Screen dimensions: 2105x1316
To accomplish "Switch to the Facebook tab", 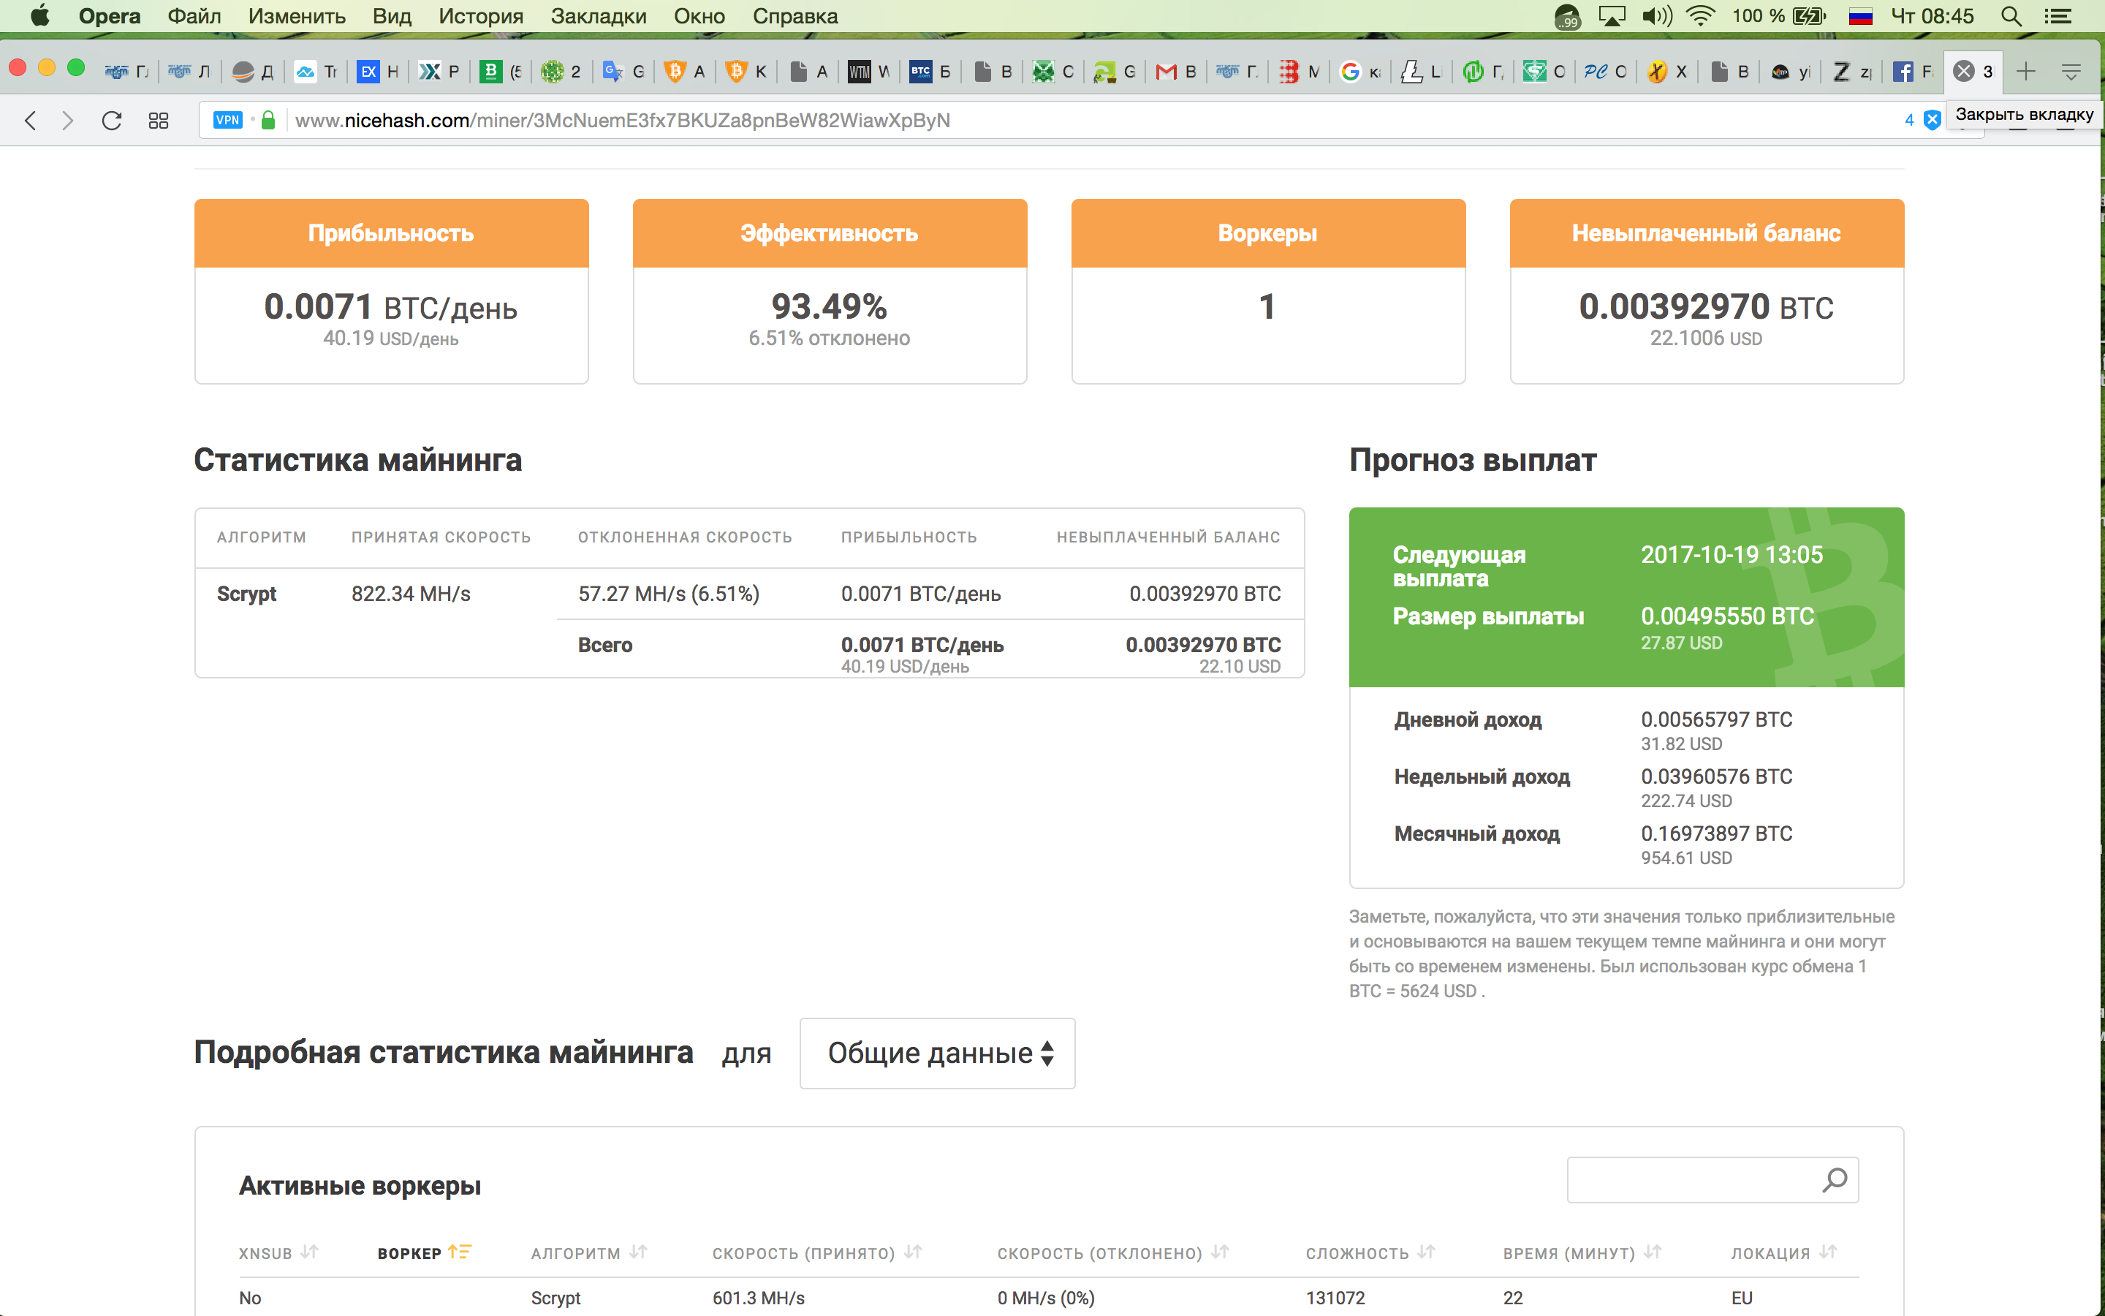I will point(1913,72).
